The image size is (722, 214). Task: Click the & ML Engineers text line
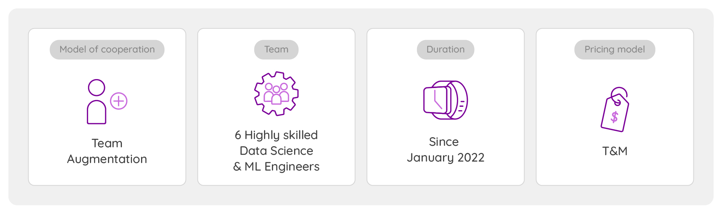[276, 166]
